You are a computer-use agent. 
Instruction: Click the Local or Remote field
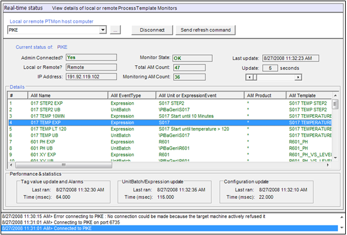coord(91,68)
